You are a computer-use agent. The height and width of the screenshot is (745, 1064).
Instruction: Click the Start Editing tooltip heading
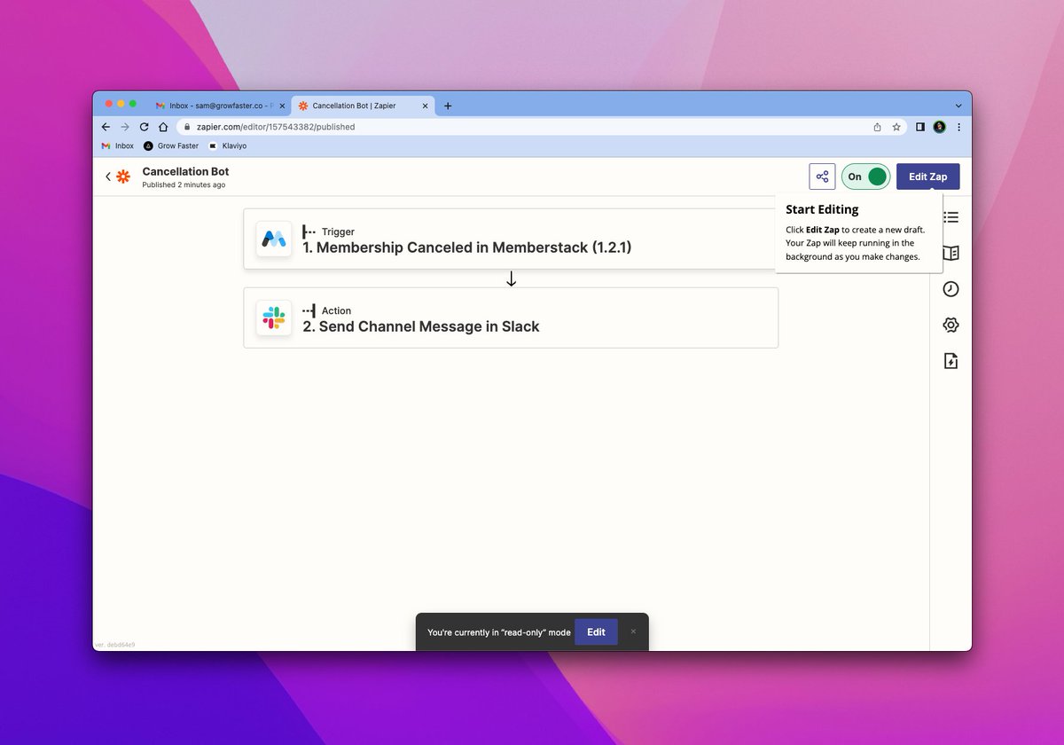[822, 210]
